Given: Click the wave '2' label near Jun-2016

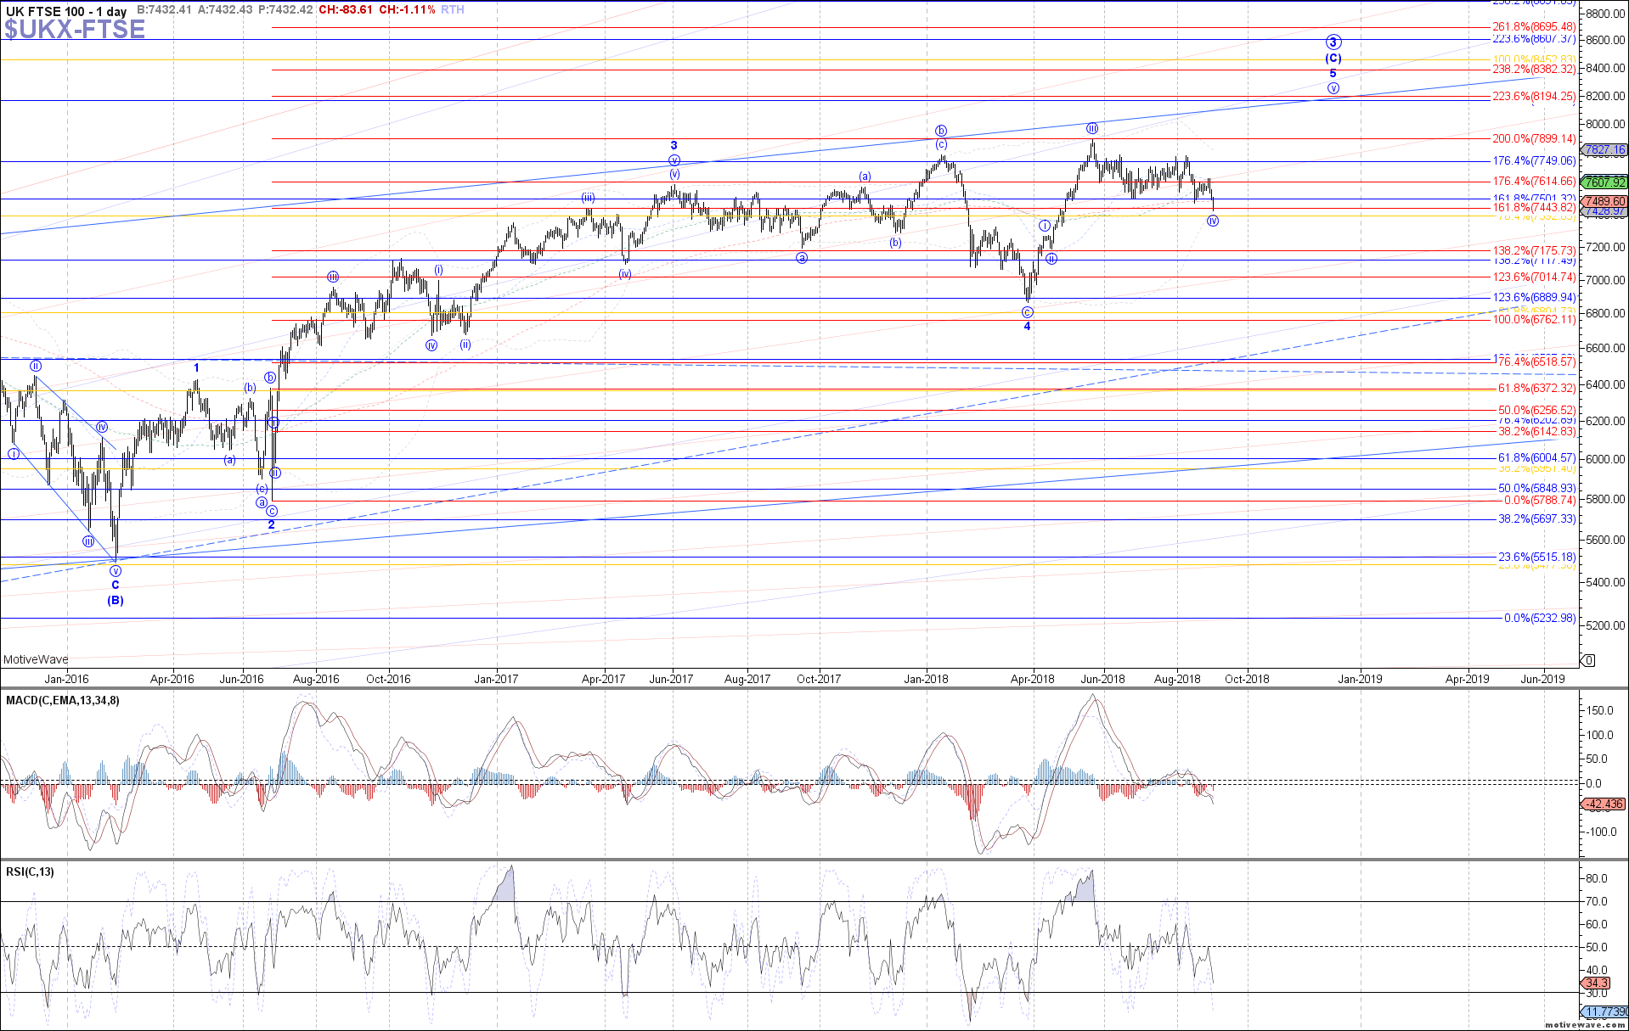Looking at the screenshot, I should [272, 524].
